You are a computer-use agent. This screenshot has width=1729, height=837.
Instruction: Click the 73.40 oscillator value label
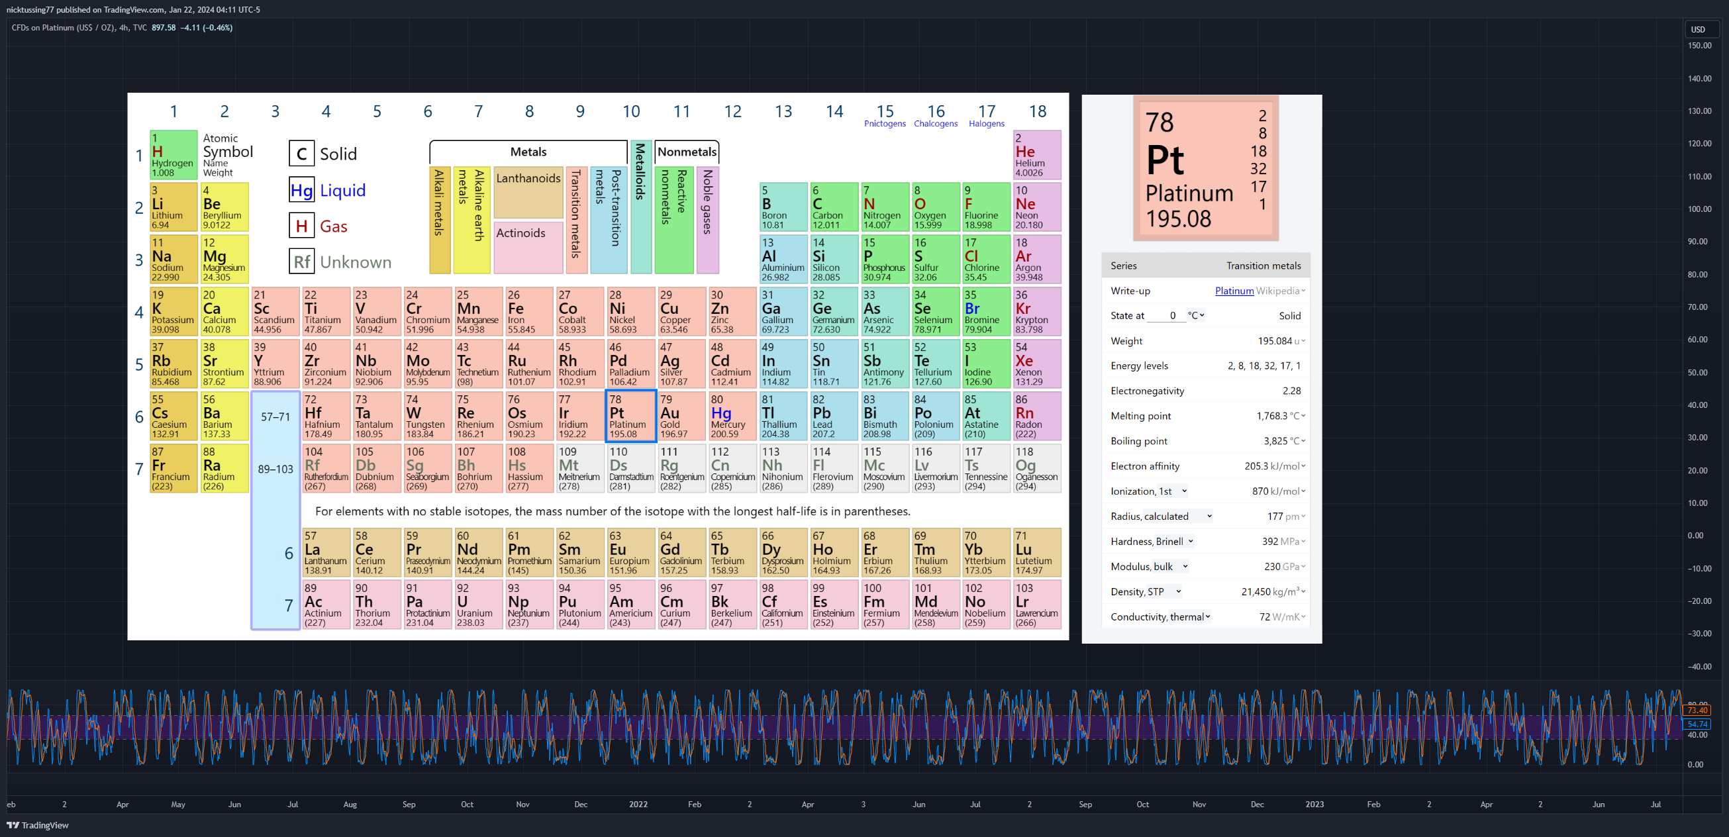(x=1697, y=710)
